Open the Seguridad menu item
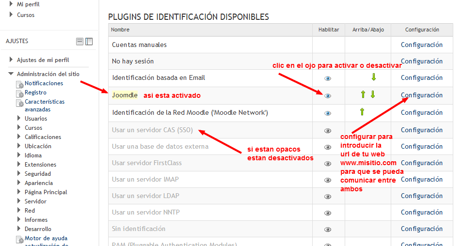 (37, 174)
